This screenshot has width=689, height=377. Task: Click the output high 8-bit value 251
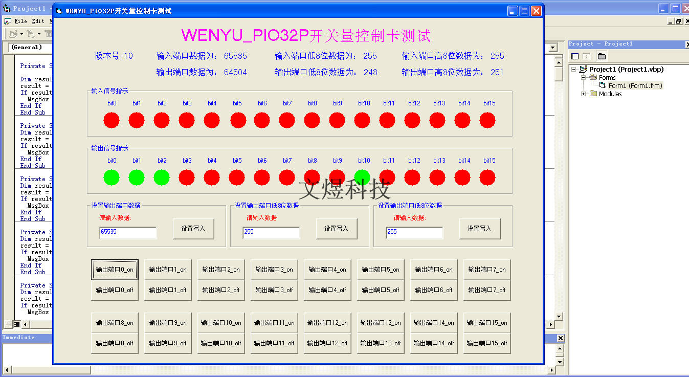tap(497, 73)
